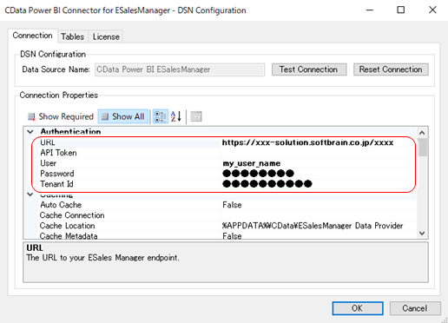Toggle the Show All filter

(123, 116)
